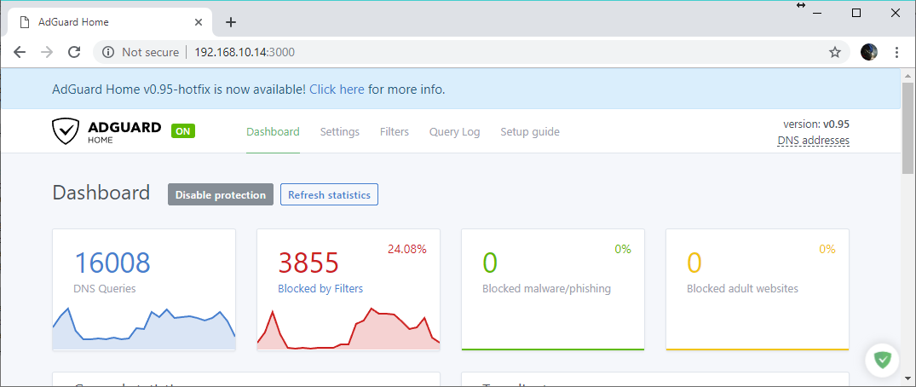Open the Setup guide menu item

530,132
